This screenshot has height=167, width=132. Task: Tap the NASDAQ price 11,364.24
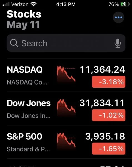[x=102, y=70]
